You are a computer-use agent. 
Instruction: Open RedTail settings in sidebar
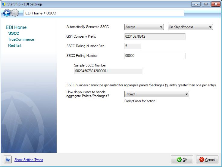click(x=14, y=45)
